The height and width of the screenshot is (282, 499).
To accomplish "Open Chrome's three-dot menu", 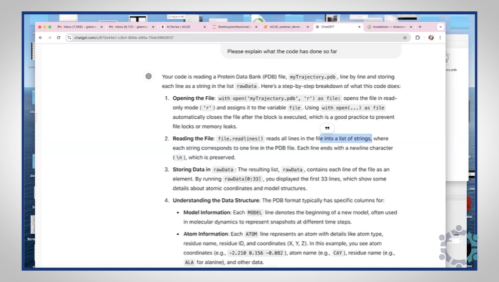I will pos(440,38).
